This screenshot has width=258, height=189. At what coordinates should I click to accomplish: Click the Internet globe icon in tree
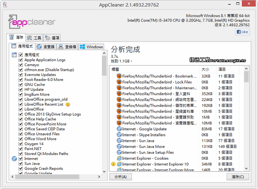pyautogui.click(x=14, y=159)
